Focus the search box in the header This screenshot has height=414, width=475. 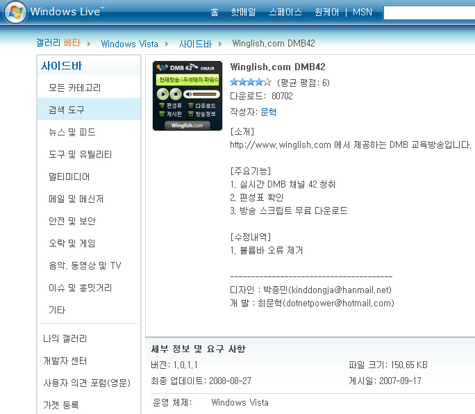[429, 13]
